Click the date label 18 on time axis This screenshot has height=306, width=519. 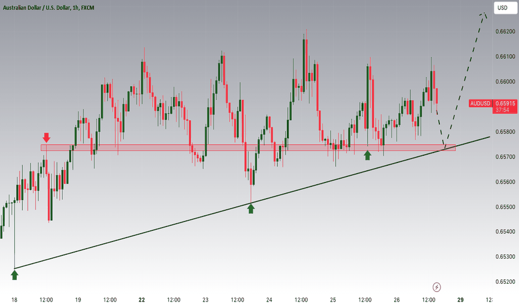tap(14, 300)
